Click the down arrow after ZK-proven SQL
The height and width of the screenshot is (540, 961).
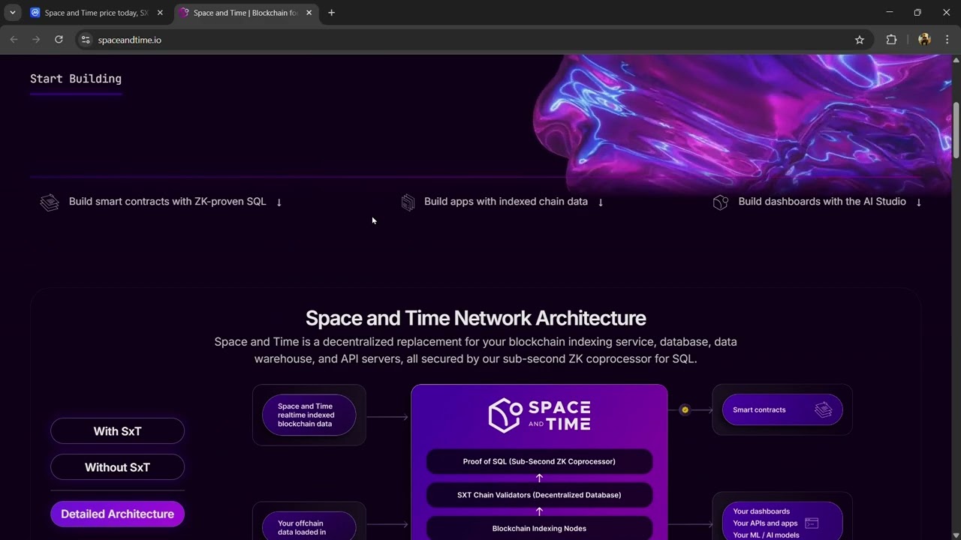[279, 202]
